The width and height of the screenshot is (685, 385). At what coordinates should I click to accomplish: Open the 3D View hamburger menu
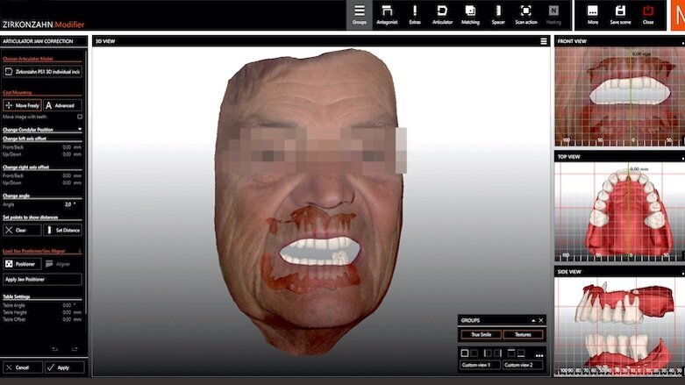click(x=544, y=41)
